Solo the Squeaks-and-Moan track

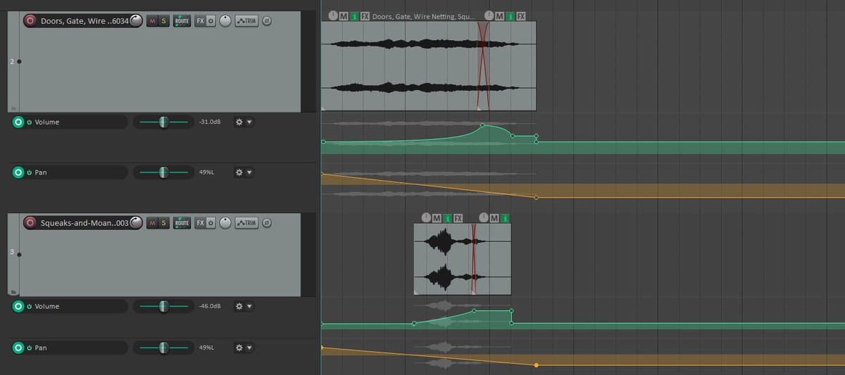pos(164,222)
